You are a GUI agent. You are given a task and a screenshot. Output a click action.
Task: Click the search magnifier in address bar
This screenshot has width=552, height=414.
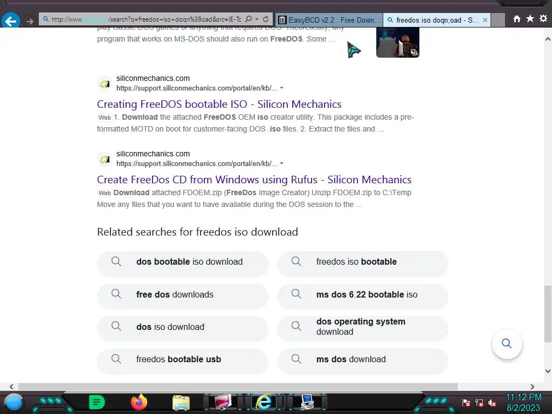(249, 19)
